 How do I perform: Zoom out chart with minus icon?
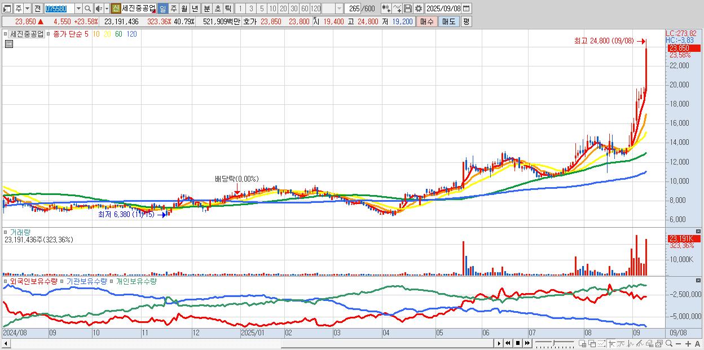678,343
